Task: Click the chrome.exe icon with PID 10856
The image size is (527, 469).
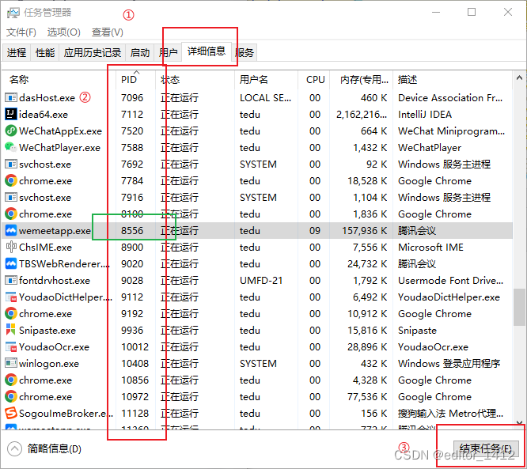Action: (11, 380)
